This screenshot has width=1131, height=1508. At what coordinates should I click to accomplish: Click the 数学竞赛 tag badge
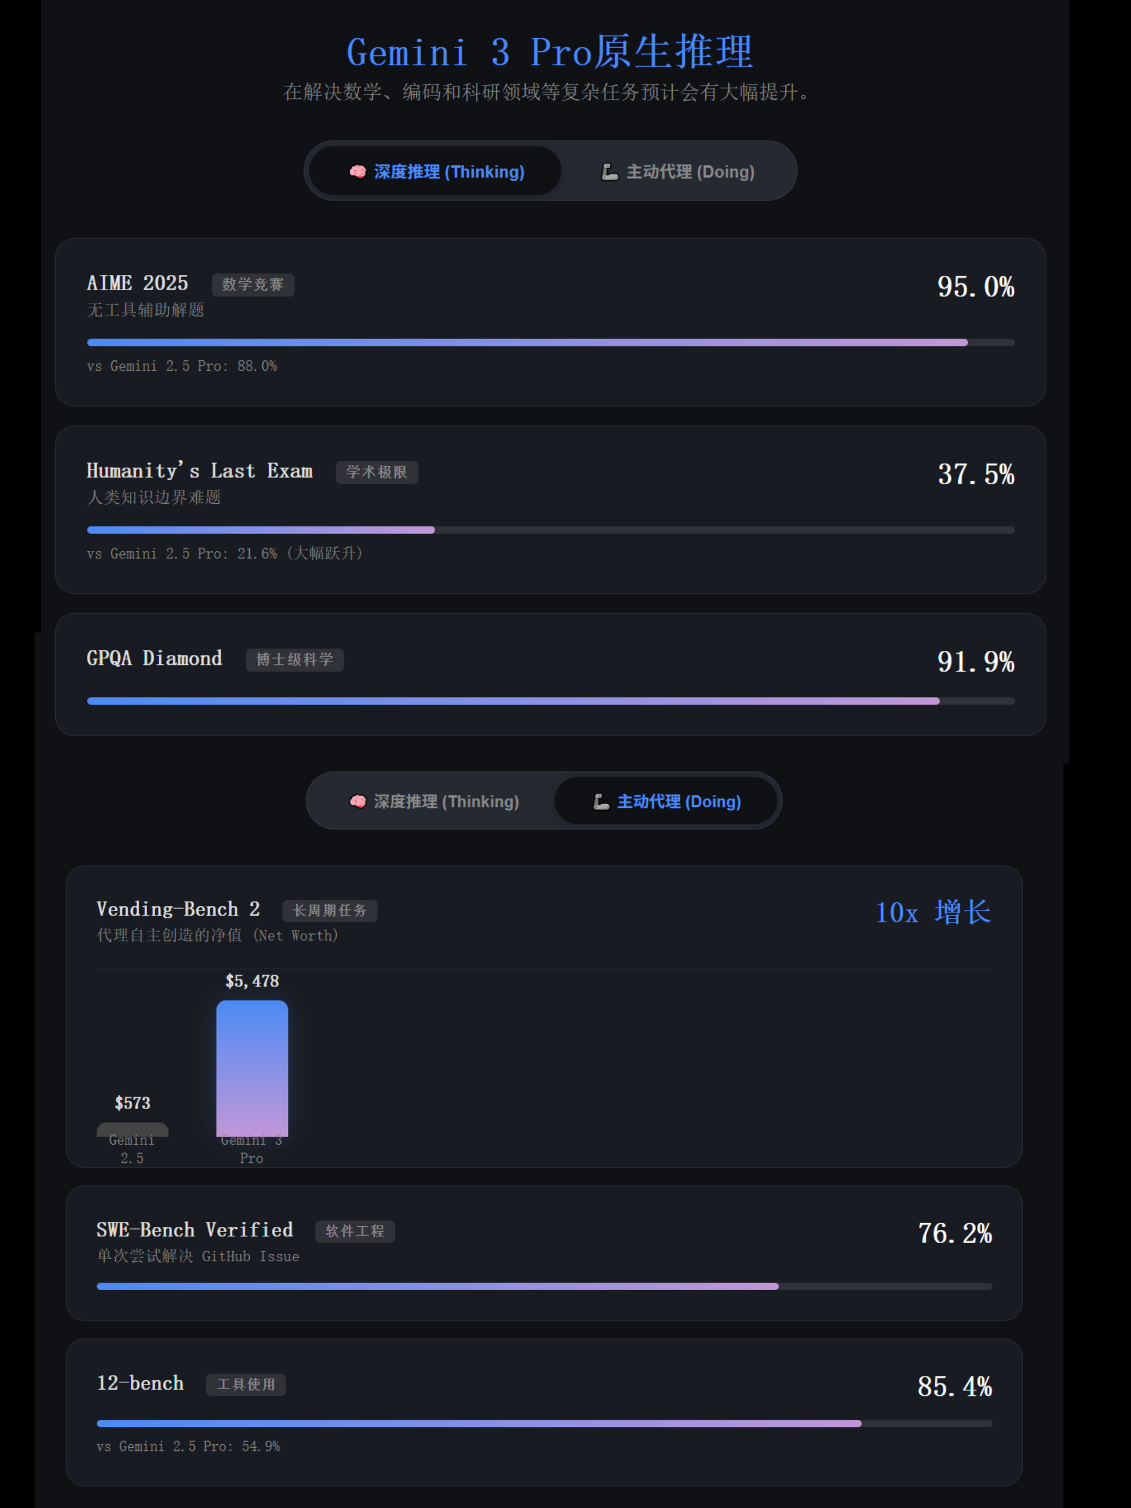coord(253,284)
